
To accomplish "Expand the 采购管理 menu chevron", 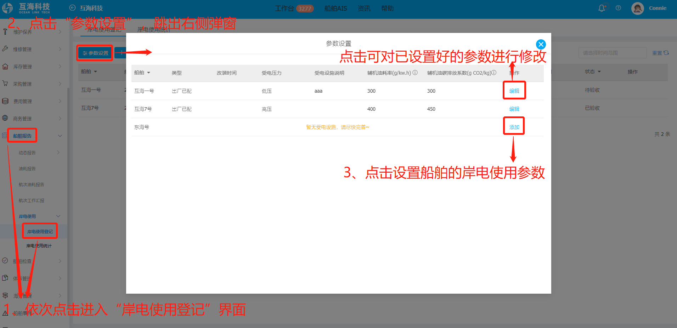I will tap(60, 84).
